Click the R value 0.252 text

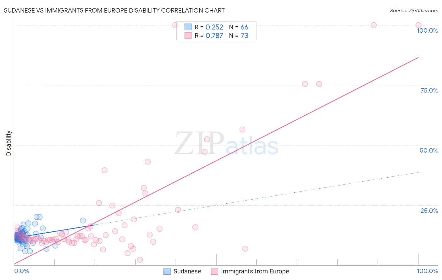(x=214, y=27)
